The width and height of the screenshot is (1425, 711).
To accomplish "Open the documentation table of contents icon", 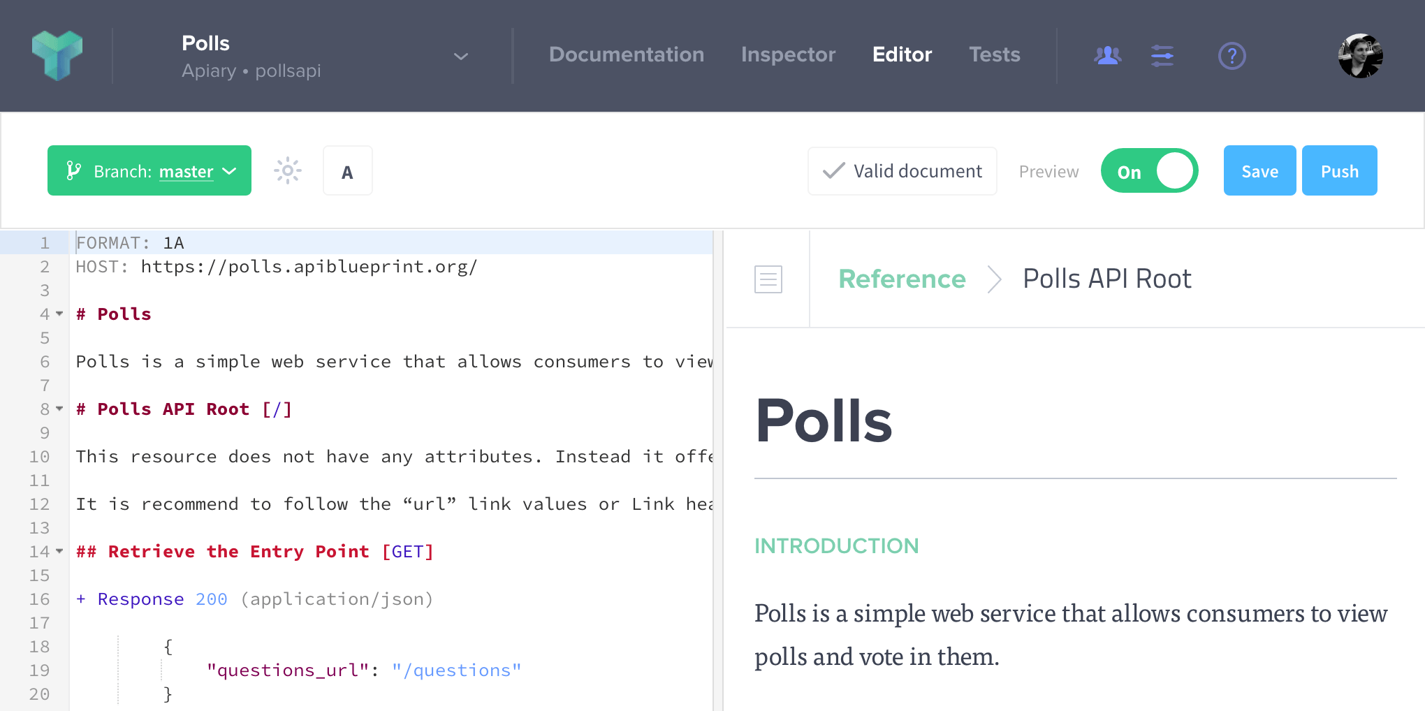I will pos(768,279).
